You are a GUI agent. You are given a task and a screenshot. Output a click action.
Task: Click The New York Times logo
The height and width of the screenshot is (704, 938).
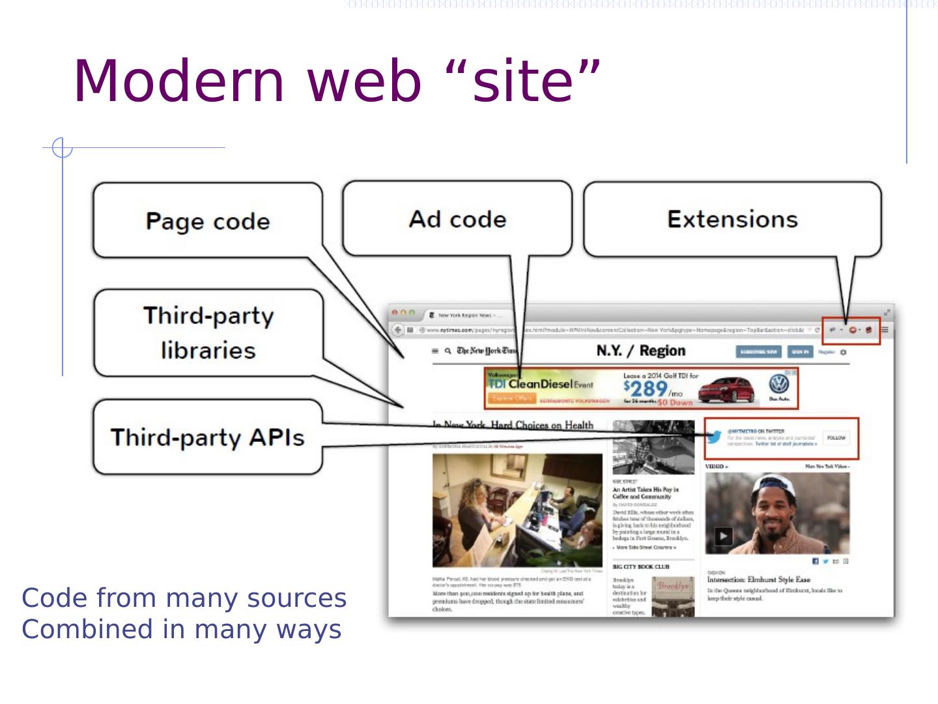[x=487, y=351]
